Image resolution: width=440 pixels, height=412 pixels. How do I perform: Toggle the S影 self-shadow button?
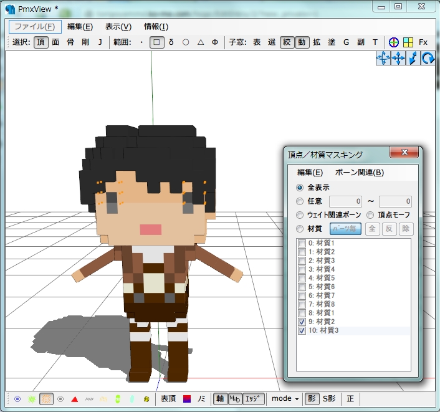point(329,399)
